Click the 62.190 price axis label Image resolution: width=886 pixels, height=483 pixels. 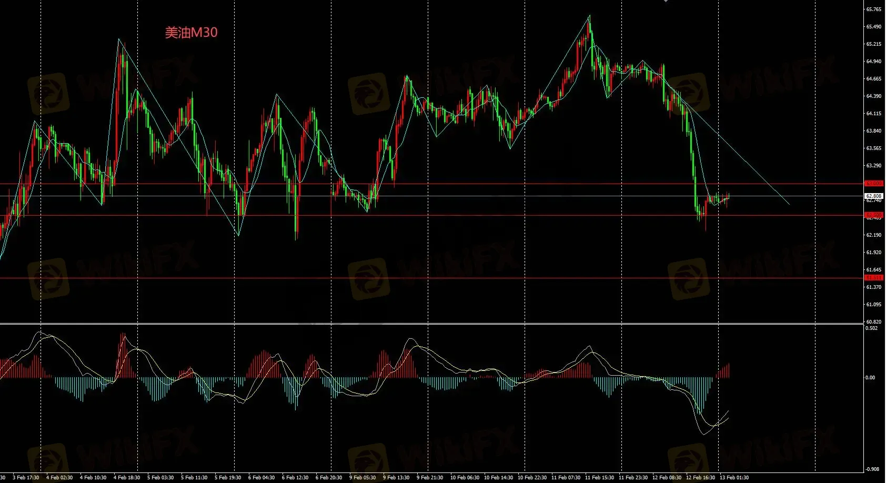click(874, 235)
